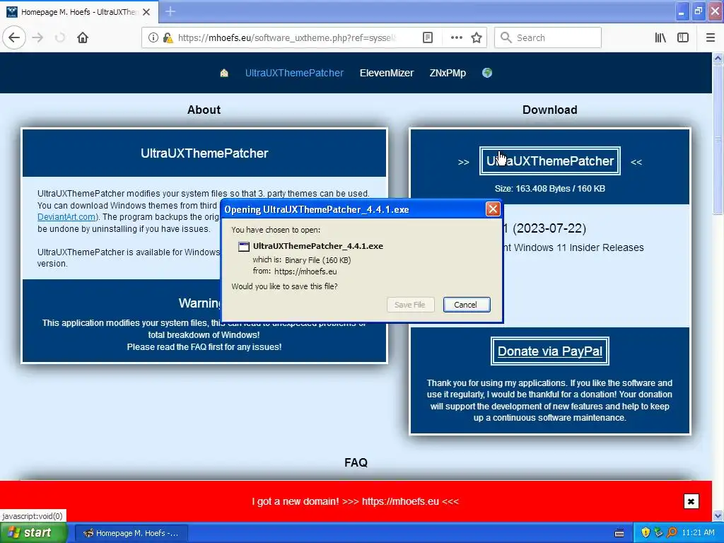724x543 pixels.
Task: Click Donate via PayPal button
Action: click(550, 351)
